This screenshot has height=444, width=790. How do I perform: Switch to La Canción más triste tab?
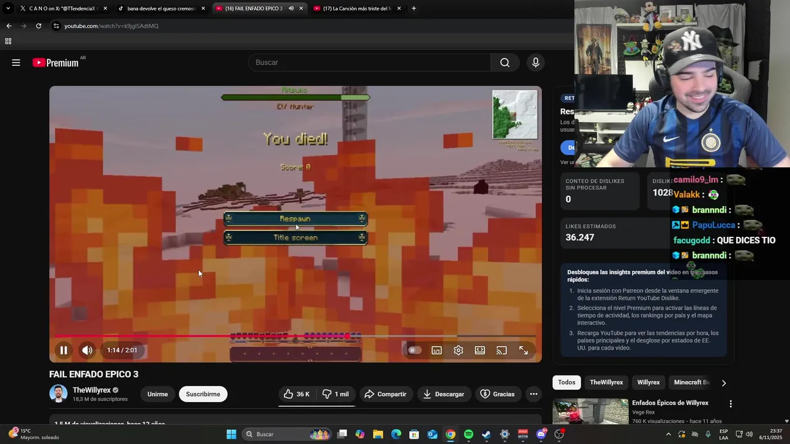357,9
